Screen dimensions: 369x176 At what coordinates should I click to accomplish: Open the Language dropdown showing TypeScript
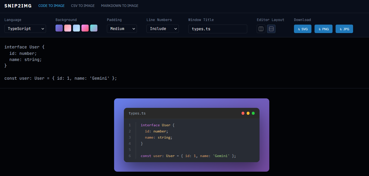tap(25, 29)
